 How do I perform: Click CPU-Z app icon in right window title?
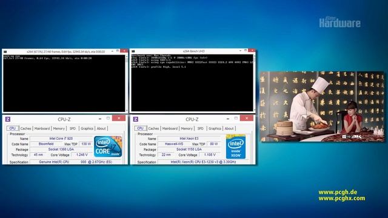click(x=136, y=119)
